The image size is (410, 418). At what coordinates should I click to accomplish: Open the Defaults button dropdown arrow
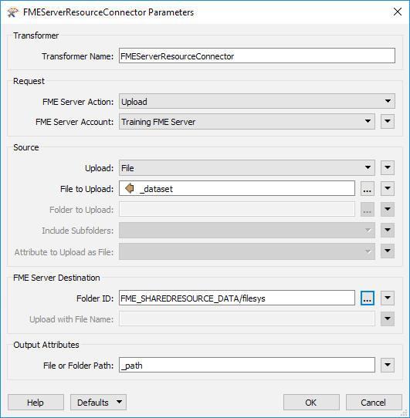click(x=120, y=402)
